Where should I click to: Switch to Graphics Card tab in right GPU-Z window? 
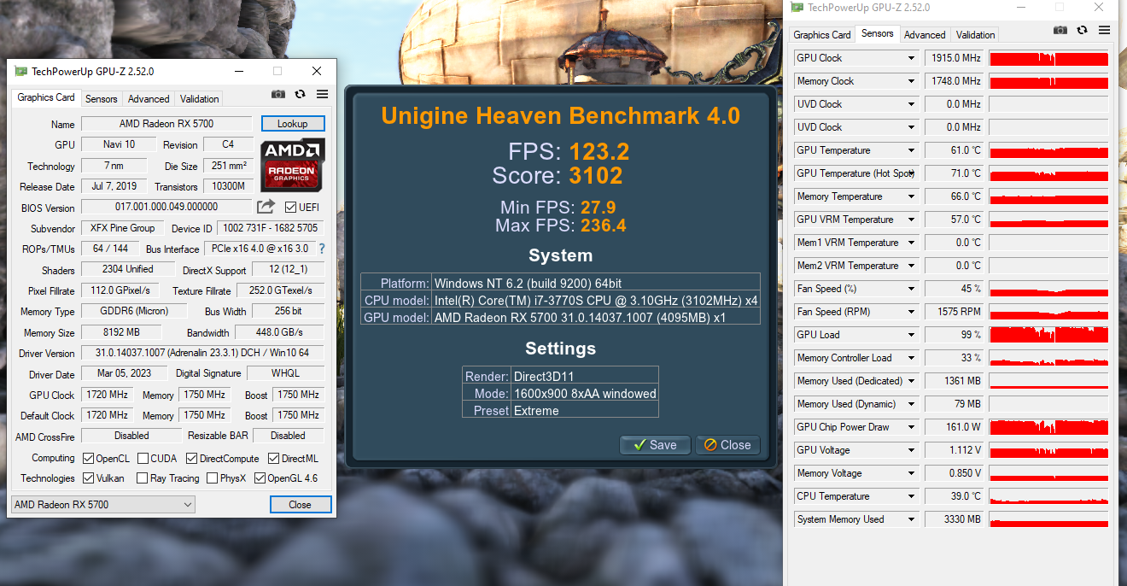822,35
